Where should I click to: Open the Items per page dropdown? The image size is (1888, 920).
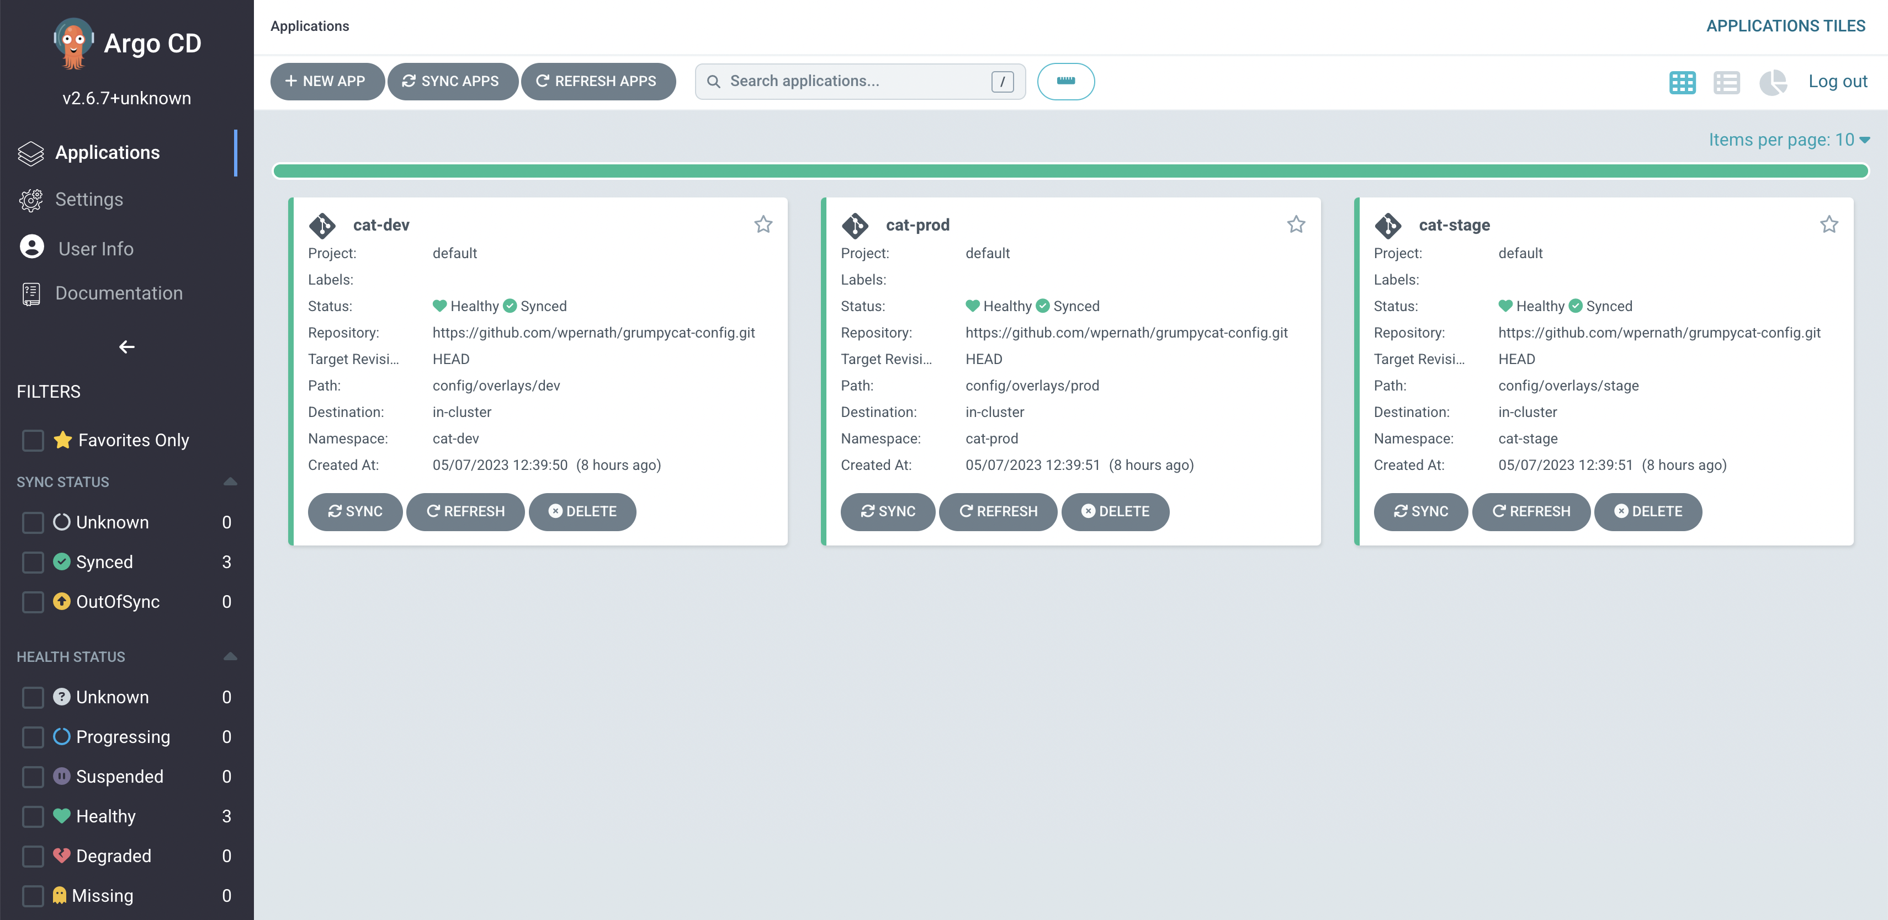tap(1789, 139)
